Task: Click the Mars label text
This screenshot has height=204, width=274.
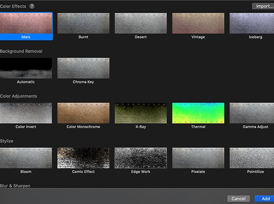Action: [x=26, y=37]
